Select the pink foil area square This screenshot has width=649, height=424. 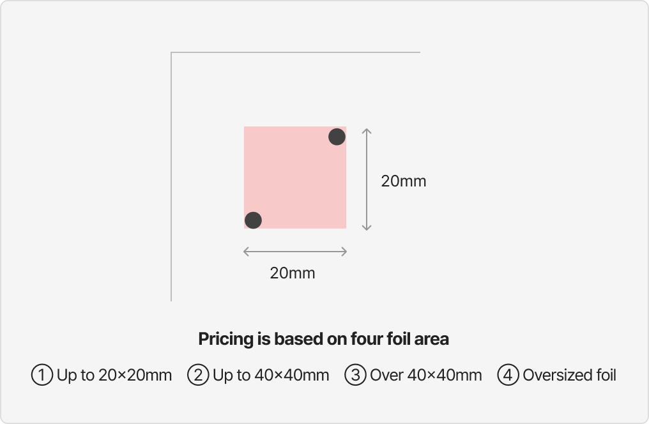[x=295, y=178]
